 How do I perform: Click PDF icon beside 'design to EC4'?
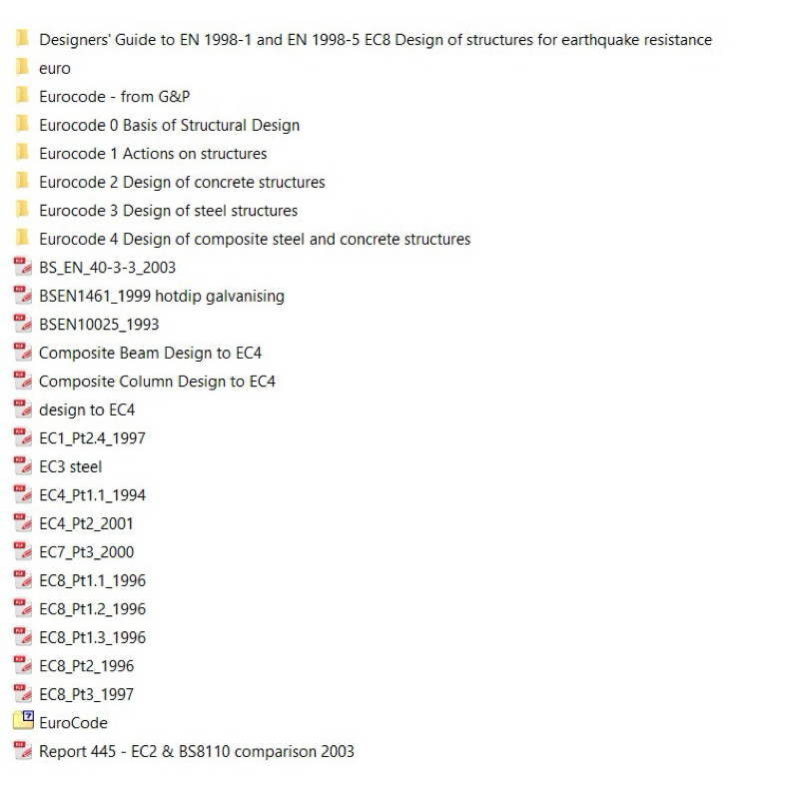pyautogui.click(x=23, y=409)
